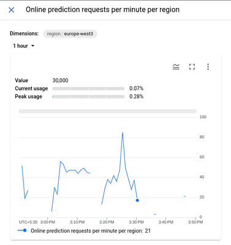
Task: Click the peak of the chart's spike
Action: 123,133
